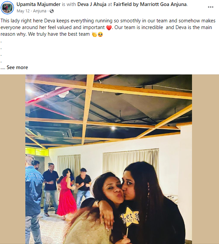
Task: Open the May 12 post timestamp
Action: 23,11
